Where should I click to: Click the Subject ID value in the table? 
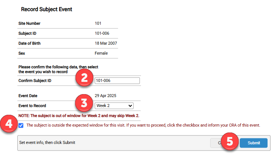[x=102, y=34]
